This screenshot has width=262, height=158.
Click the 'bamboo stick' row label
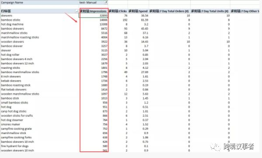pyautogui.click(x=10, y=98)
